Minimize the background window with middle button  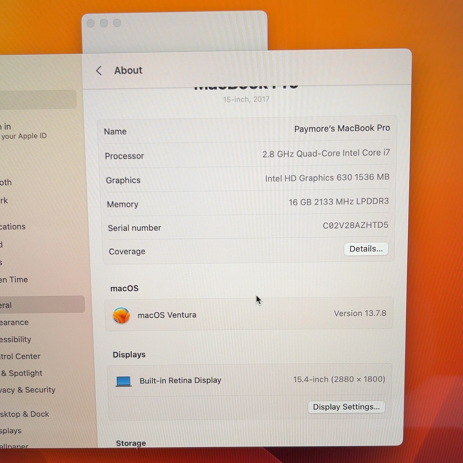pos(104,23)
